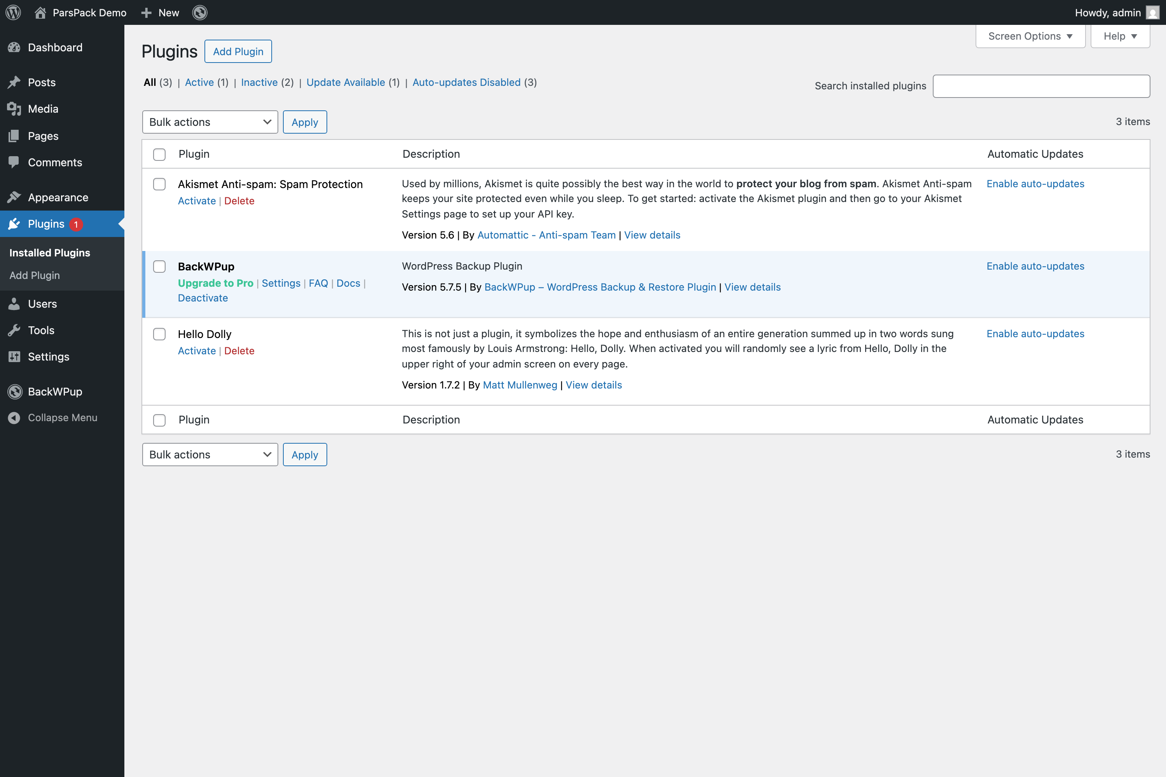This screenshot has height=777, width=1166.
Task: Focus the Search installed plugins field
Action: click(1041, 86)
